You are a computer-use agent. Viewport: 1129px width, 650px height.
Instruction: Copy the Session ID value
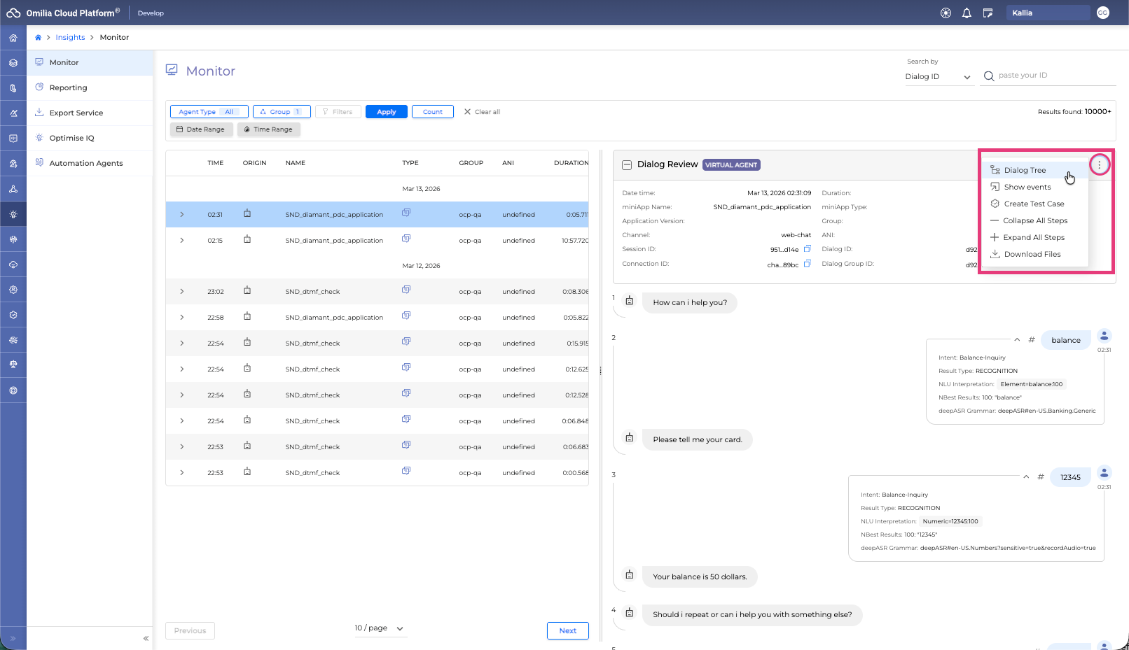click(807, 249)
